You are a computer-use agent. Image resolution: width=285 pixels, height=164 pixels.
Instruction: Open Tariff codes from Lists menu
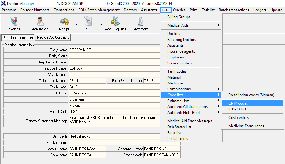pyautogui.click(x=177, y=71)
